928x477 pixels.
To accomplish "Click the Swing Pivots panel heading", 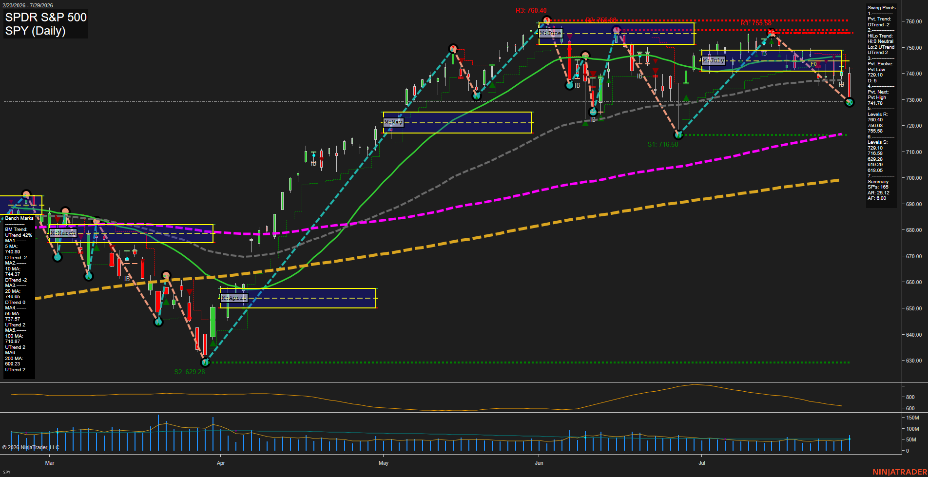I will click(x=882, y=8).
